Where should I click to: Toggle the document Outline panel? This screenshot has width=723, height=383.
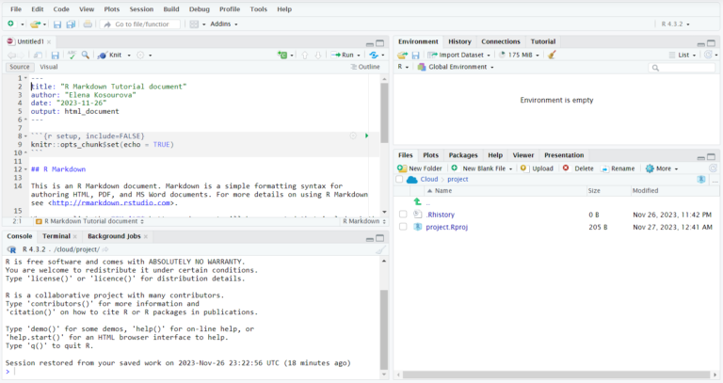tap(365, 67)
